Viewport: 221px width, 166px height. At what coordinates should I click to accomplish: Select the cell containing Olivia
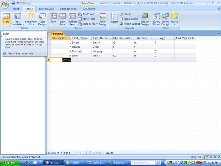coord(81,47)
